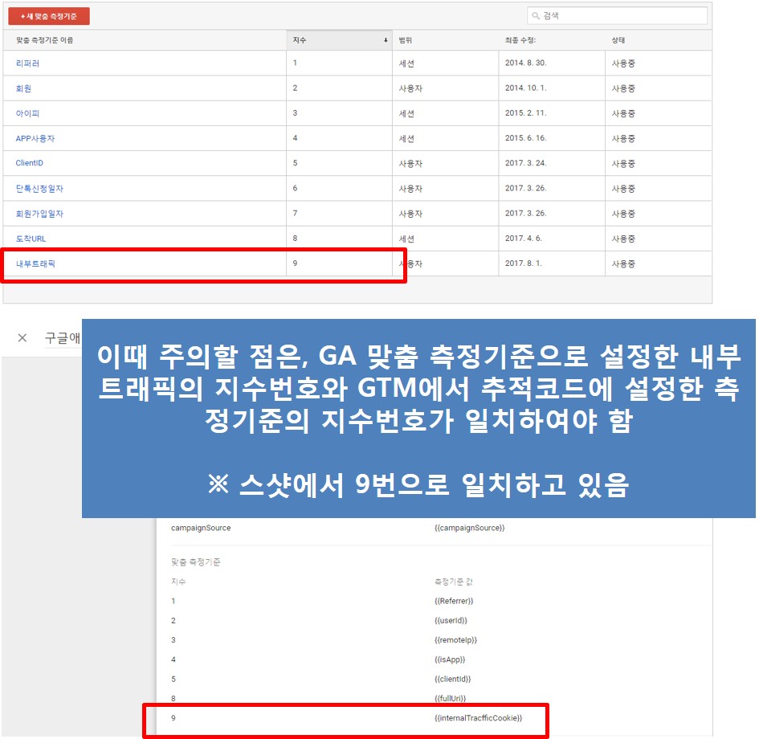The height and width of the screenshot is (739, 759).
Task: Click the date 2017. 3. 24. cell
Action: point(526,163)
